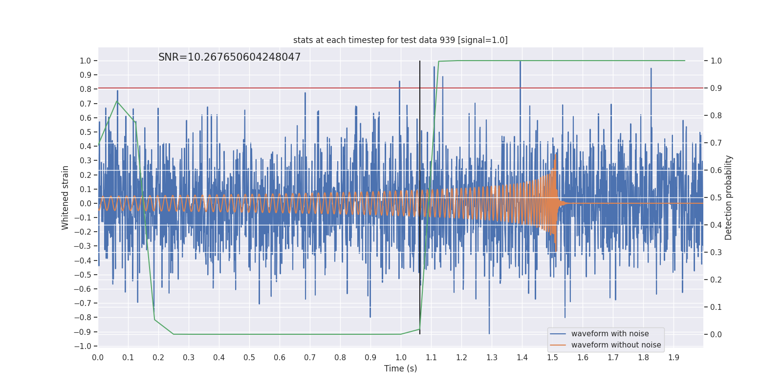This screenshot has height=391, width=782.
Task: Click tick label 1.9 on the Time axis
Action: point(673,357)
